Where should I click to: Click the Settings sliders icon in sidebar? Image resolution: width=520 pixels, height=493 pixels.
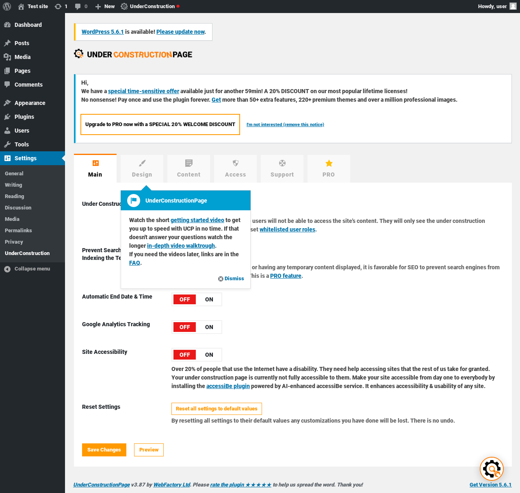[7, 158]
